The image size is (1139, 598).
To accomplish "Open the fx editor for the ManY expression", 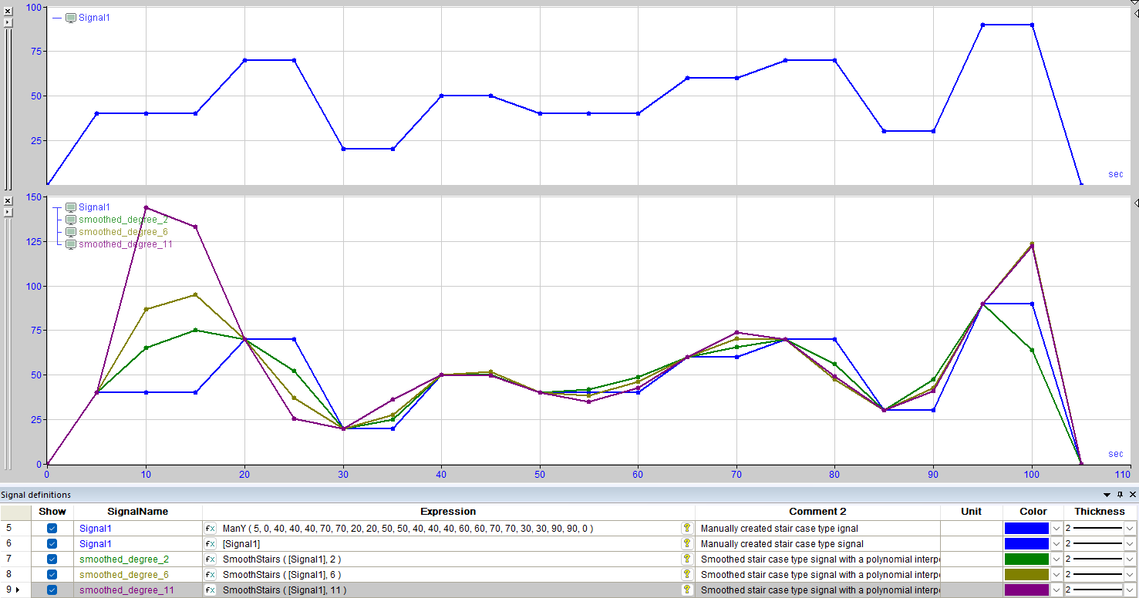I will tap(211, 529).
